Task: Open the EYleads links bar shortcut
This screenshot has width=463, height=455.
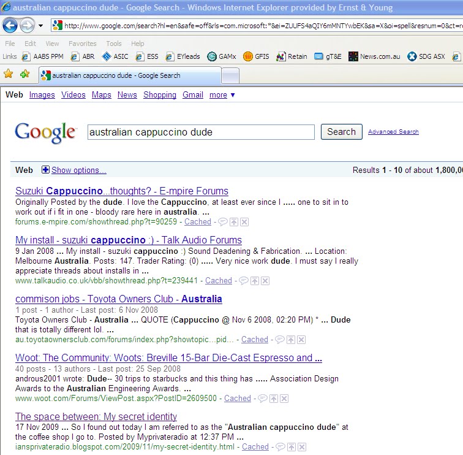Action: (x=183, y=56)
